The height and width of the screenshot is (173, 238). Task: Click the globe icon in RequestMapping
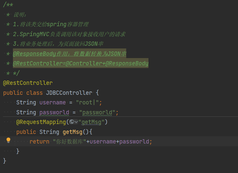(72, 122)
